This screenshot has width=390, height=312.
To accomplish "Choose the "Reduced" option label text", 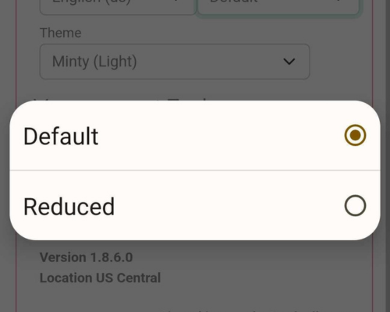I will point(69,207).
